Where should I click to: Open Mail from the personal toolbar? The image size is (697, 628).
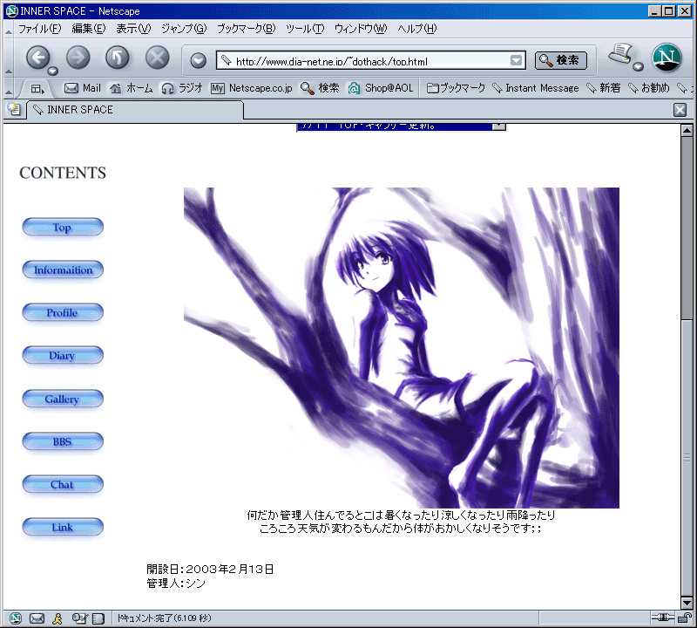[x=83, y=88]
